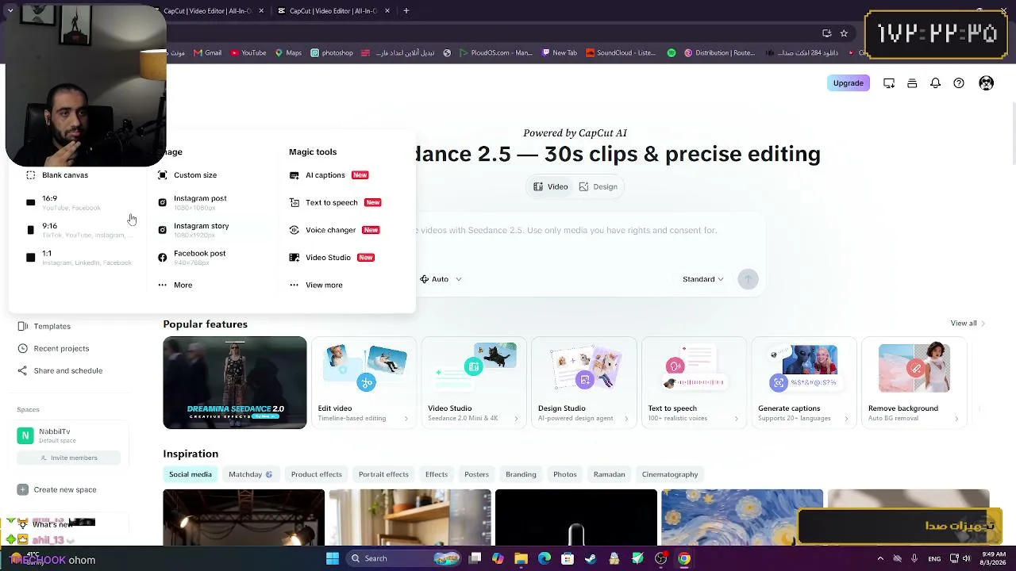Click the Custom size frame icon

(x=163, y=175)
